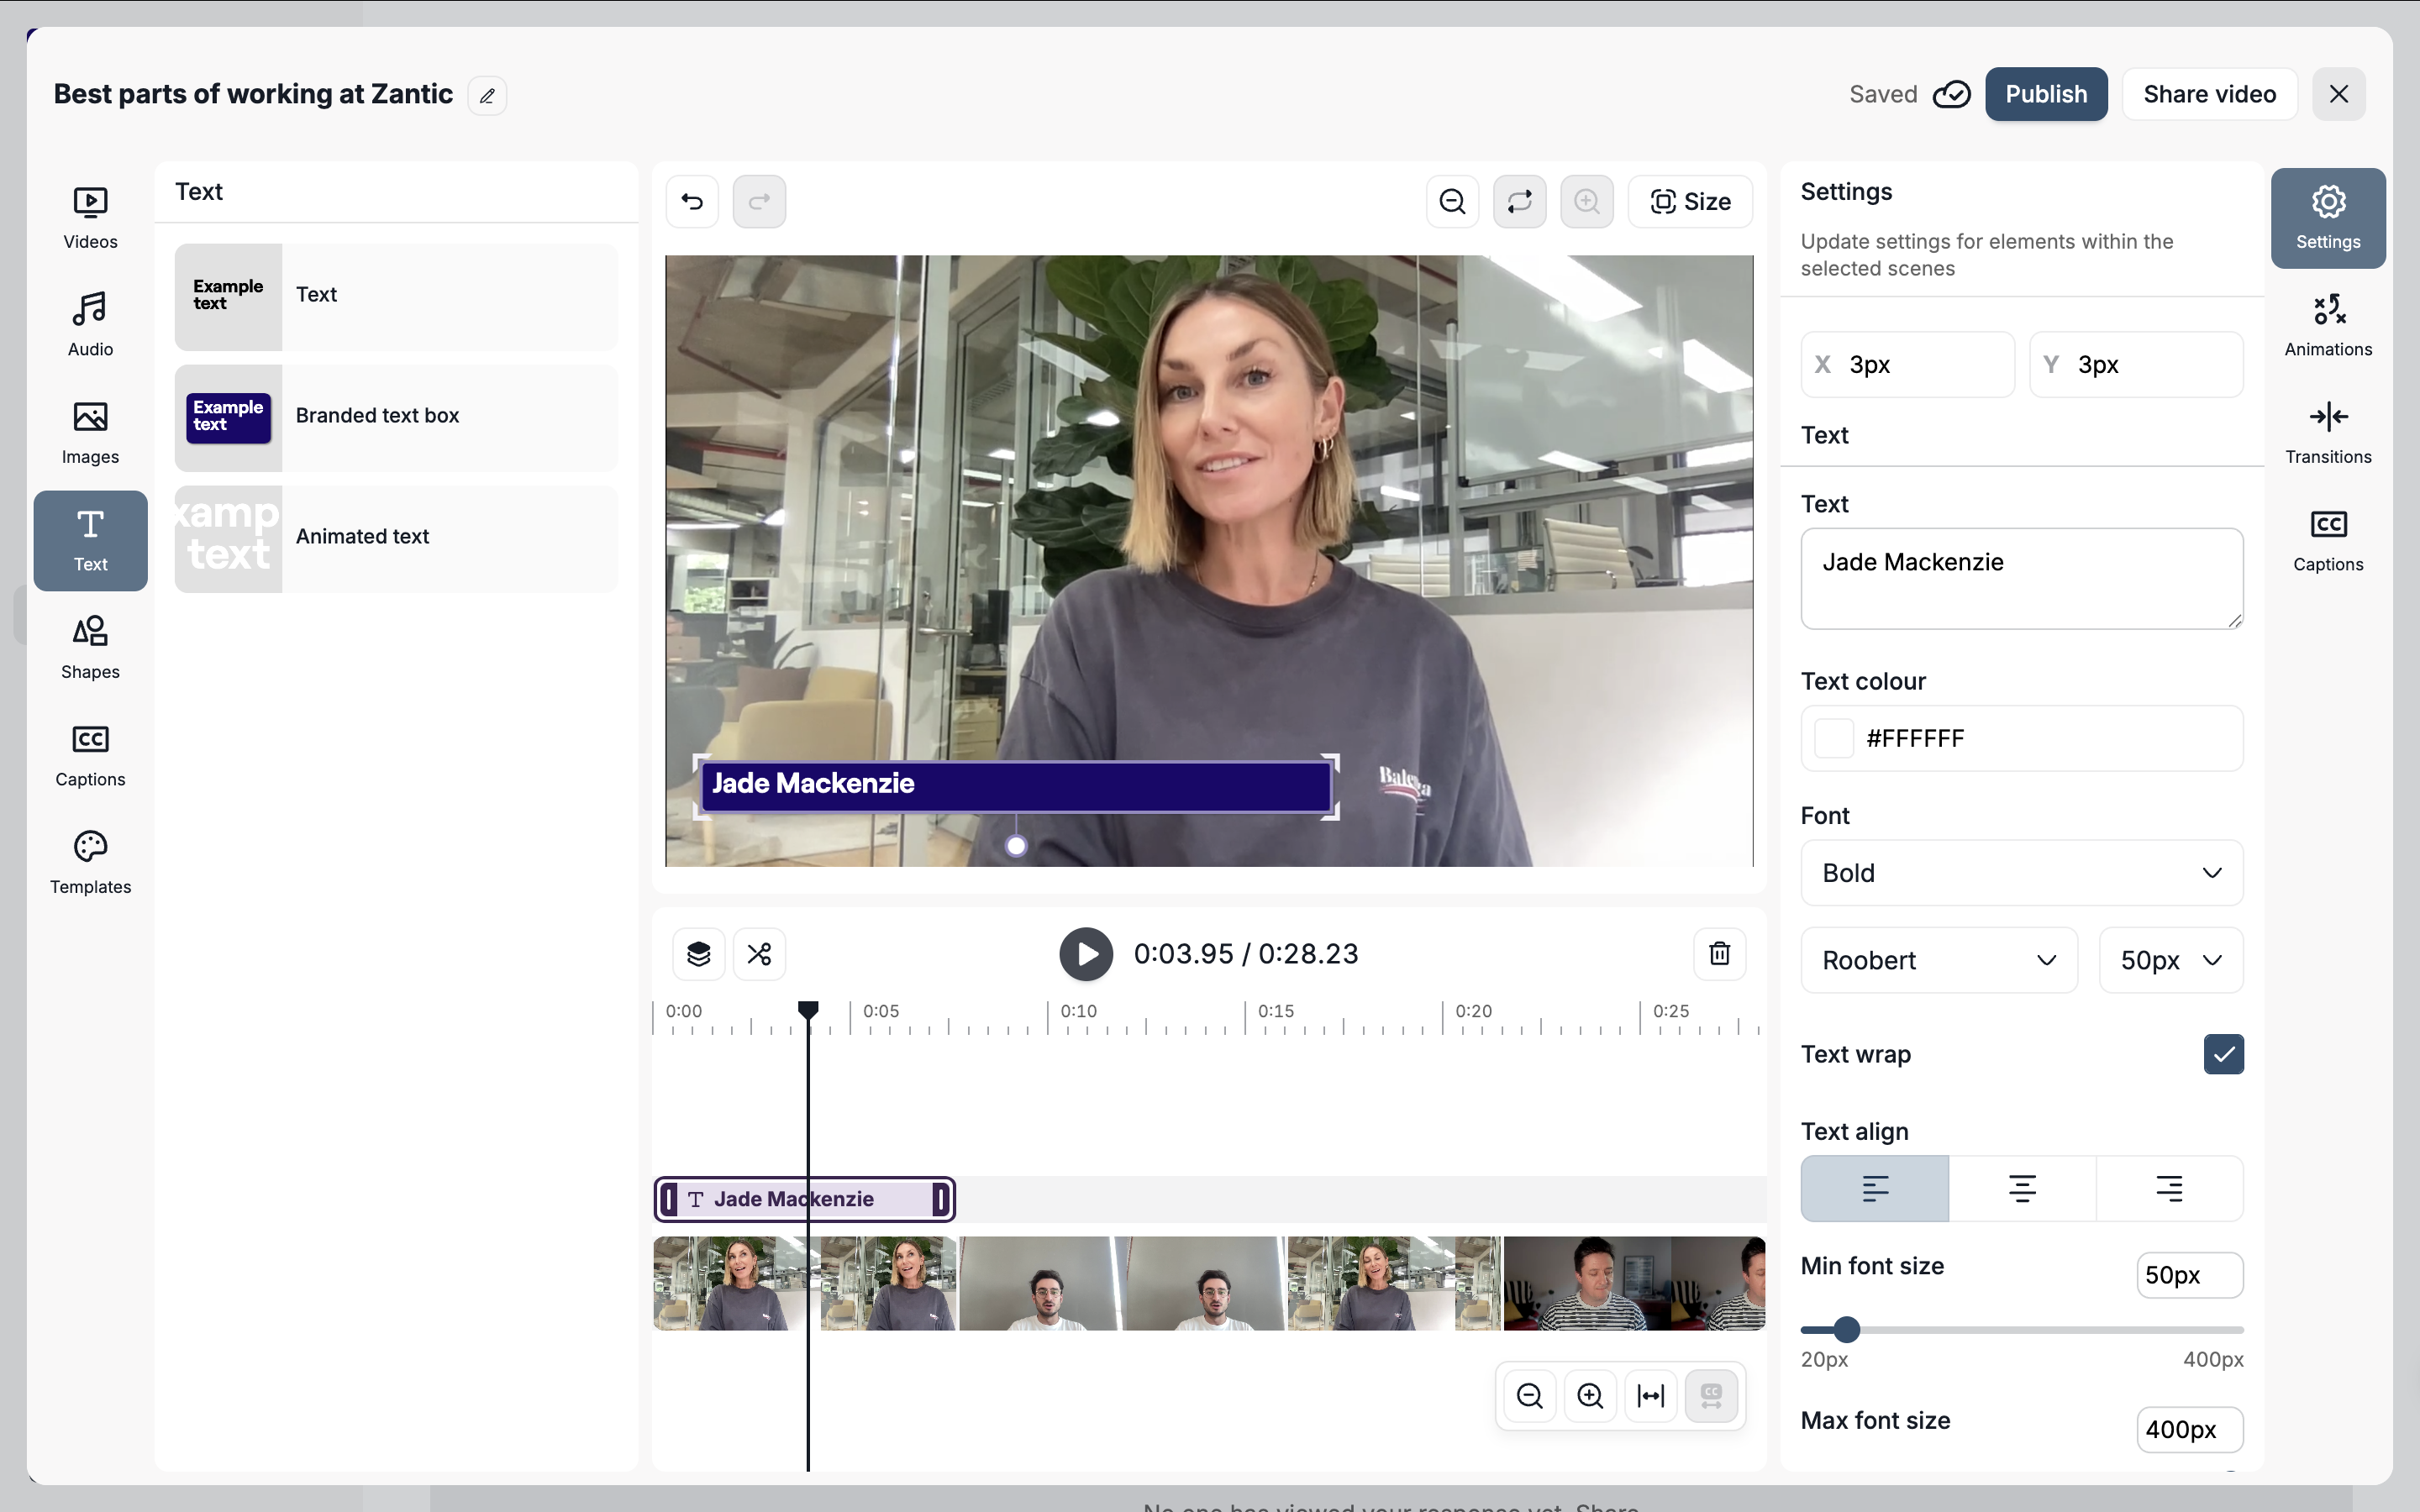
Task: Expand the Roobert font family dropdown
Action: pyautogui.click(x=1938, y=960)
